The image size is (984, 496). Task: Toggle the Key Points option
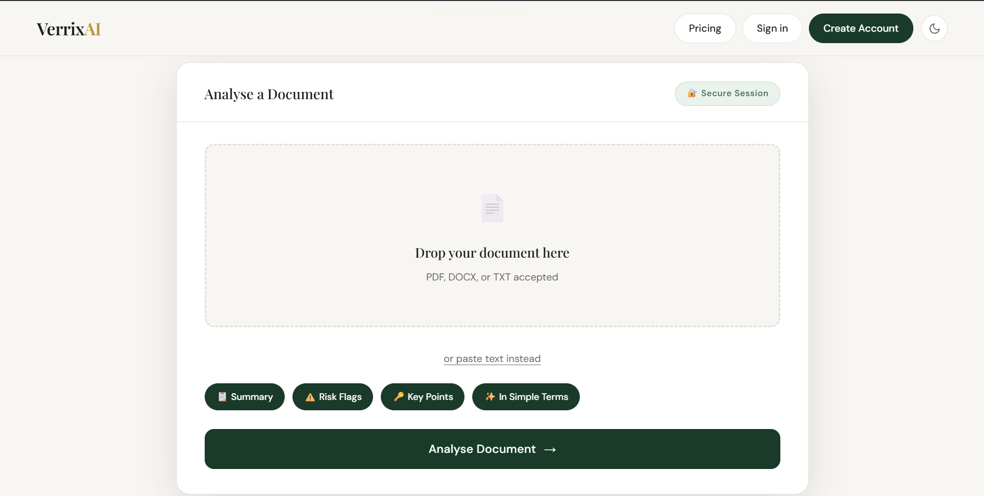point(422,397)
